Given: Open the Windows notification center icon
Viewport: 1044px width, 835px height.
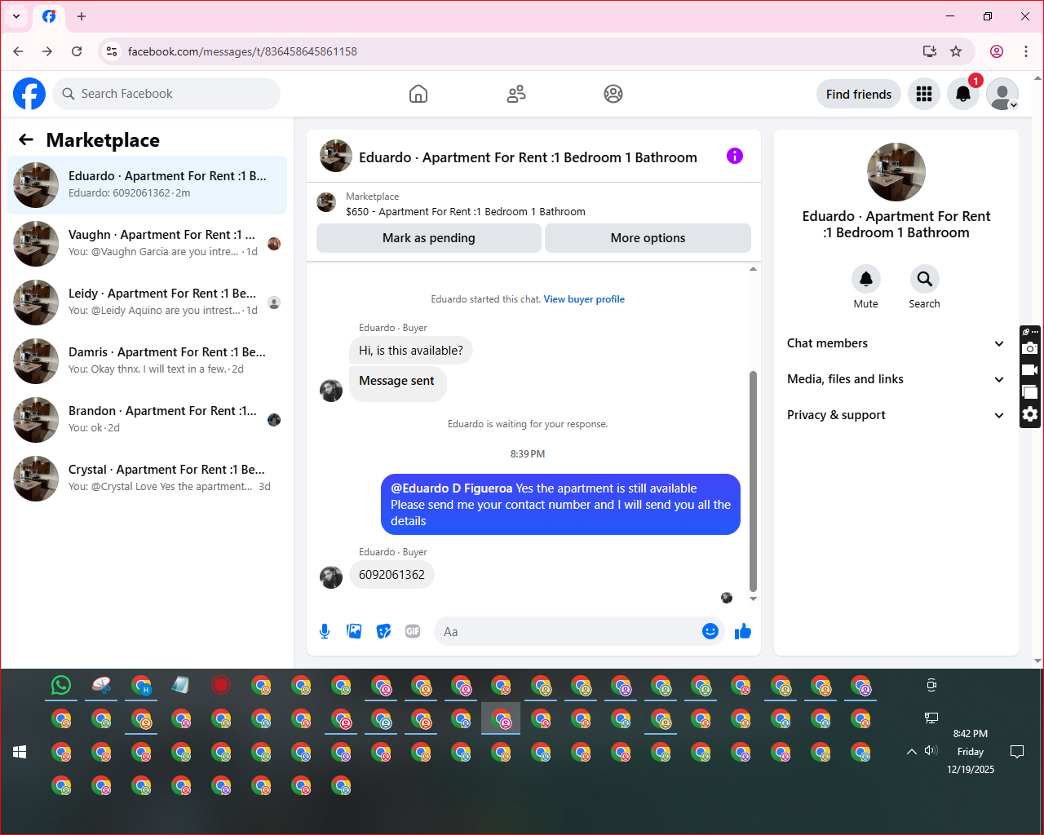Looking at the screenshot, I should (1017, 751).
